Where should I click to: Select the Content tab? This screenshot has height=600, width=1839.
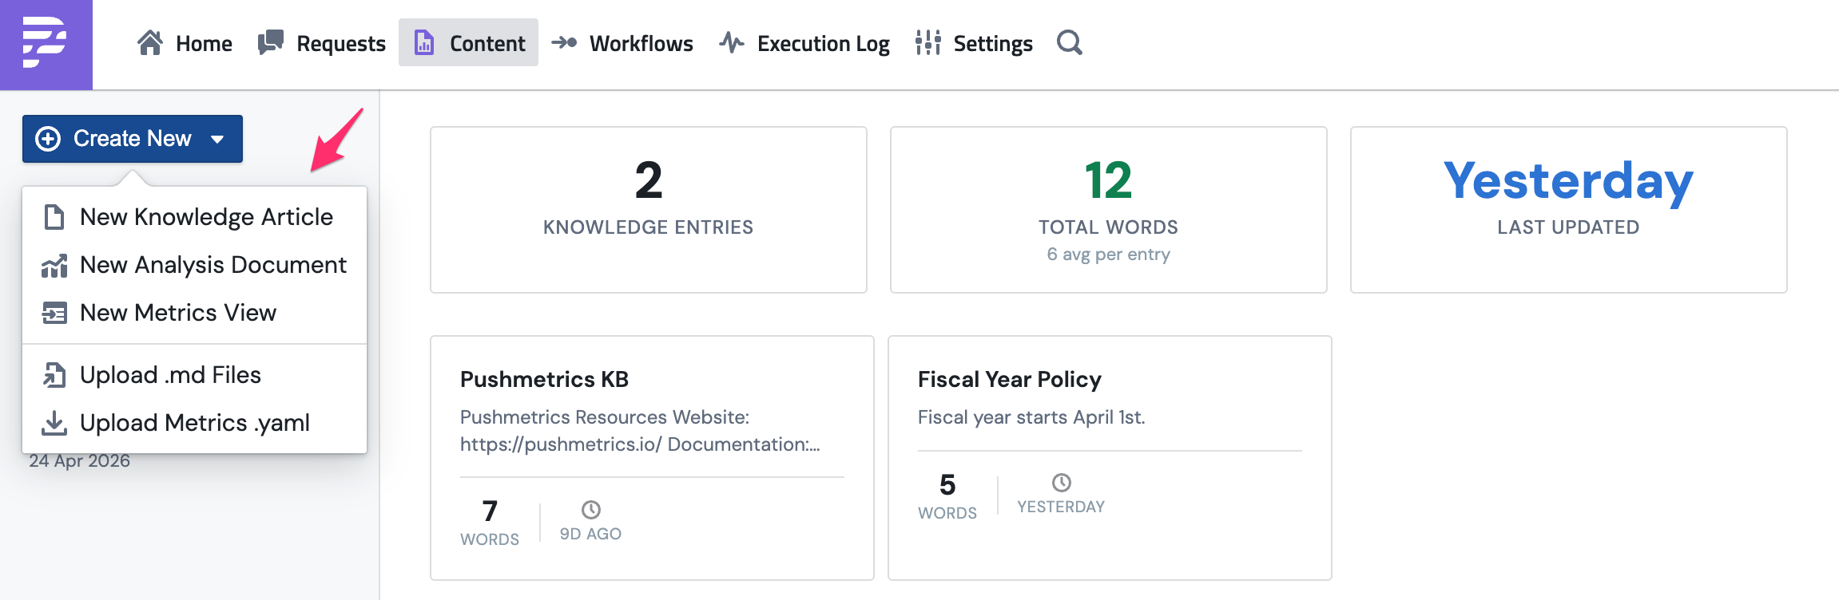pos(469,43)
